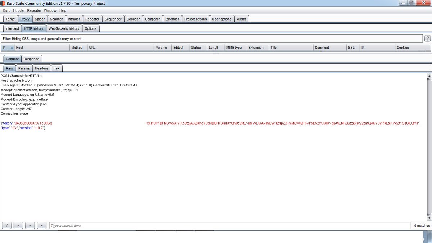Select the HTTP history sub-tab
Image resolution: width=432 pixels, height=243 pixels.
pyautogui.click(x=33, y=28)
